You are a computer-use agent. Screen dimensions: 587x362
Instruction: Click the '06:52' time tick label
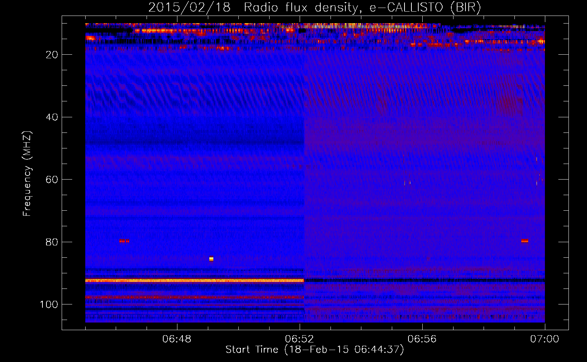300,339
